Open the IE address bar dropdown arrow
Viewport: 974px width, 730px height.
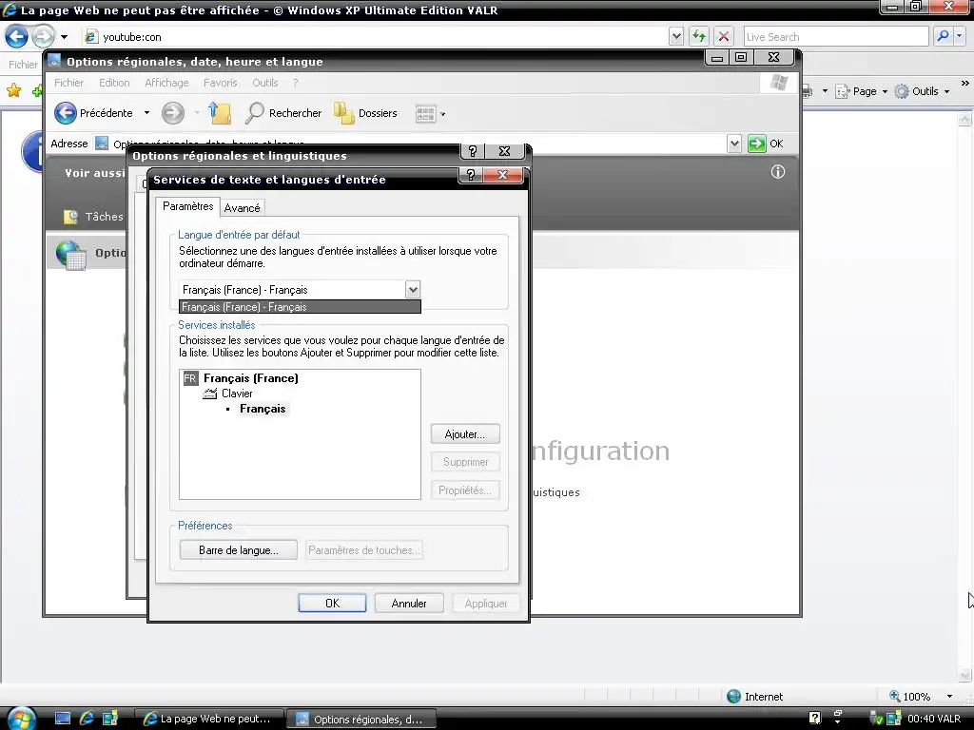tap(676, 37)
